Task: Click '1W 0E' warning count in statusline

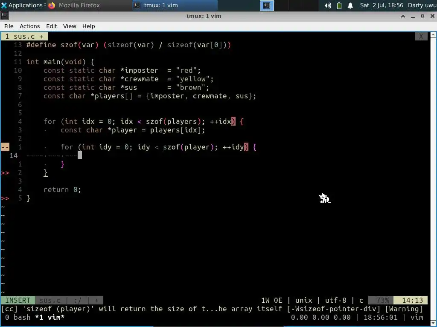Action: click(271, 300)
